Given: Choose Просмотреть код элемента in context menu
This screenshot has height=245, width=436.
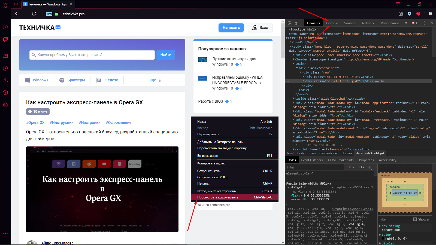Looking at the screenshot, I should tap(235, 197).
